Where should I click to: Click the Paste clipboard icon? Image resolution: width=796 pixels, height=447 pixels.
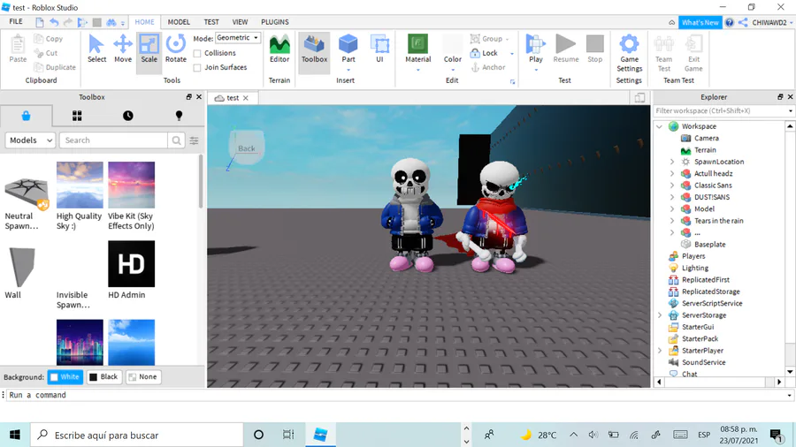point(18,49)
